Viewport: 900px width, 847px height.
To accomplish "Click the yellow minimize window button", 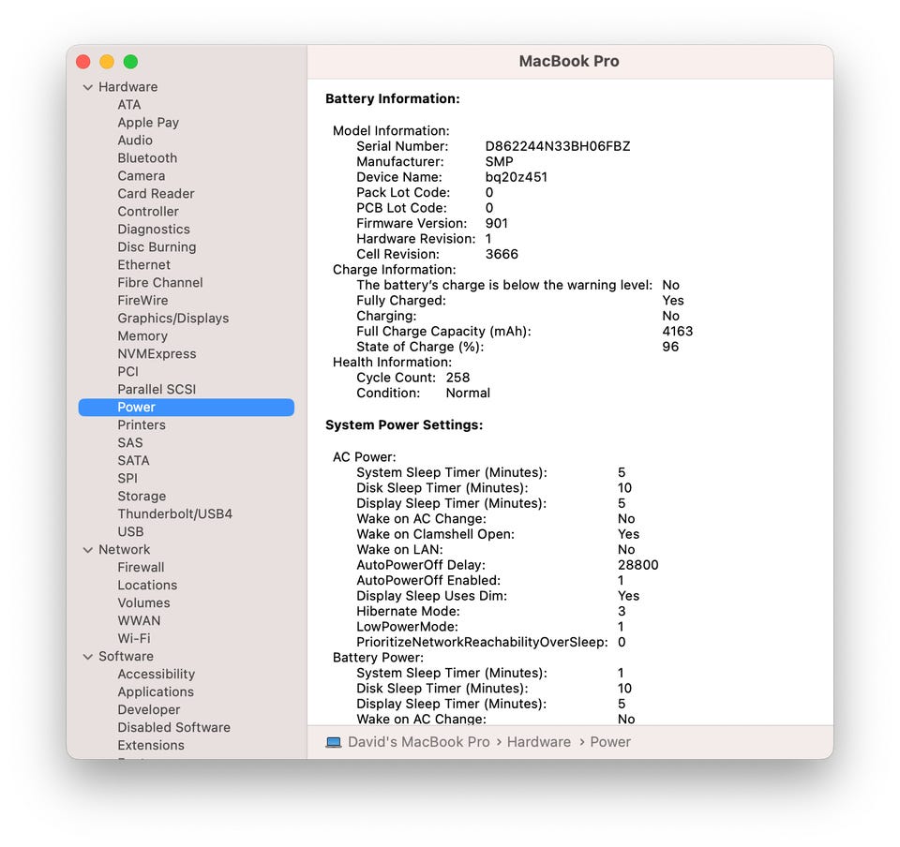I will click(107, 61).
